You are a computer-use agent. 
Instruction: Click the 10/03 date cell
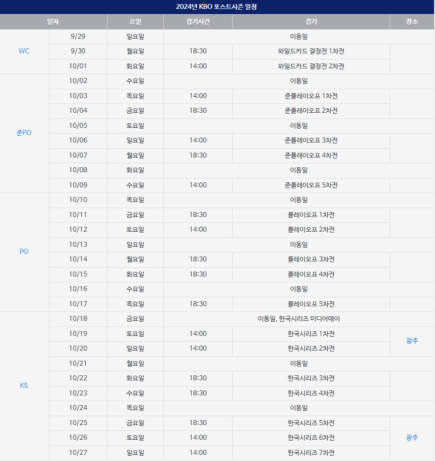[78, 96]
